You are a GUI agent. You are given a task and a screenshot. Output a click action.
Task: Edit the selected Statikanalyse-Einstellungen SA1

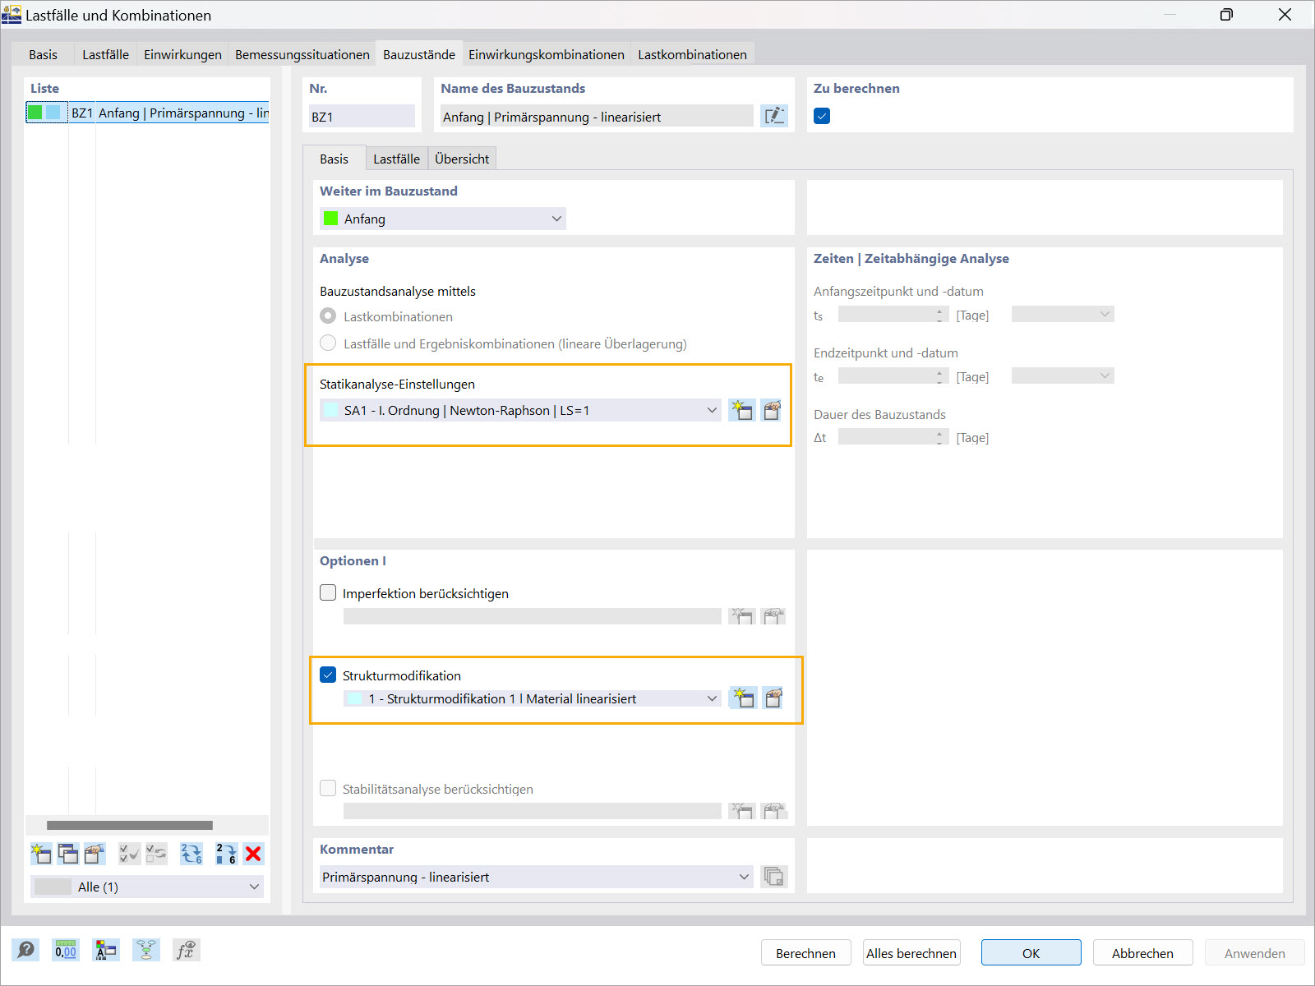tap(773, 410)
